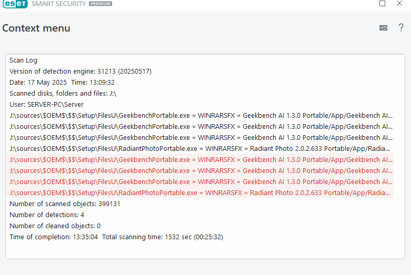Open the ESET help question mark
411x275 pixels.
401,27
